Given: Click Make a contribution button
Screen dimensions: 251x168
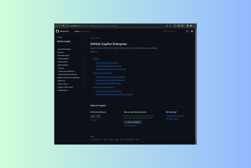Looking at the screenshot, I should 133,122.
